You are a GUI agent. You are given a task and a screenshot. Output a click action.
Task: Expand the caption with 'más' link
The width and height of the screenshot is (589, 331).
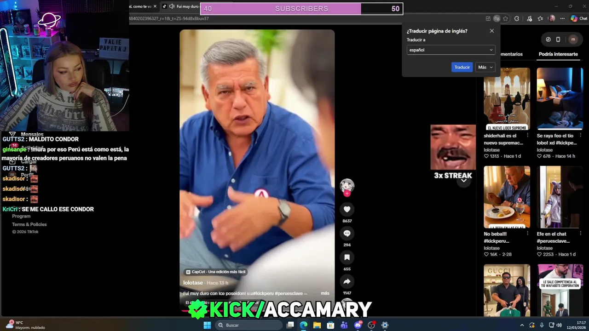(325, 293)
